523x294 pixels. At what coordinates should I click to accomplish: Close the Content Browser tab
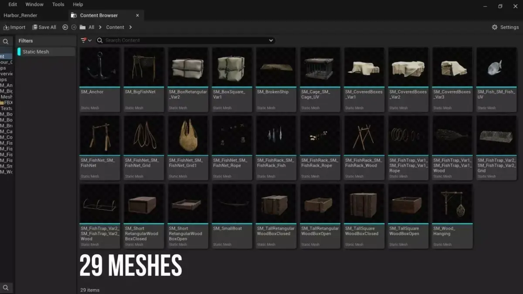pyautogui.click(x=138, y=15)
